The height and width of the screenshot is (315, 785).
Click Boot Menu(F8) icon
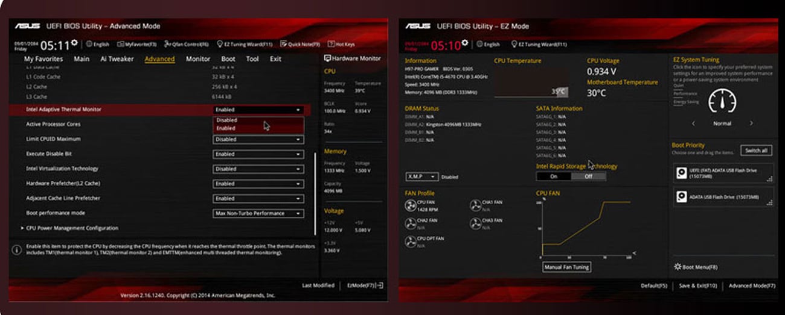[x=678, y=267]
